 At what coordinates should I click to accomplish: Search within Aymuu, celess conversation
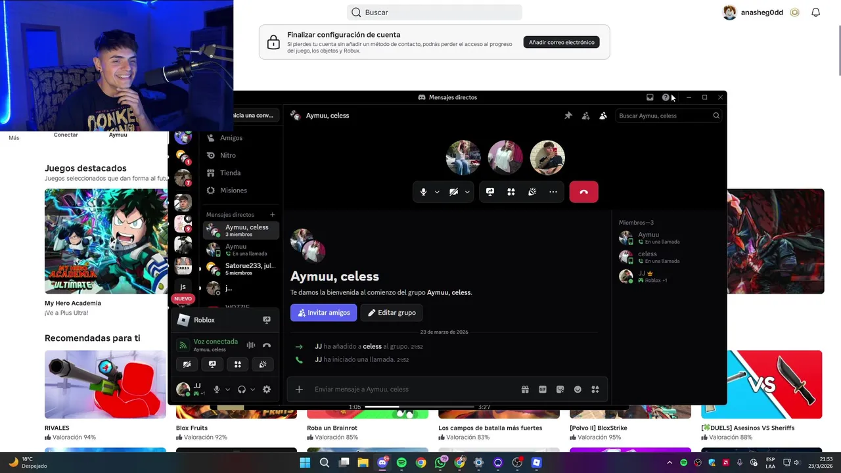669,116
